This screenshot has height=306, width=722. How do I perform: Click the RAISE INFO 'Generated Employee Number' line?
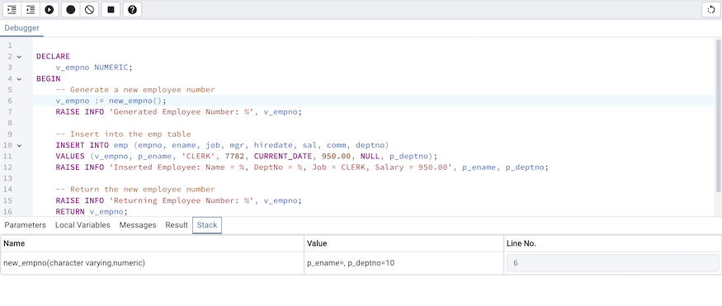tap(179, 112)
